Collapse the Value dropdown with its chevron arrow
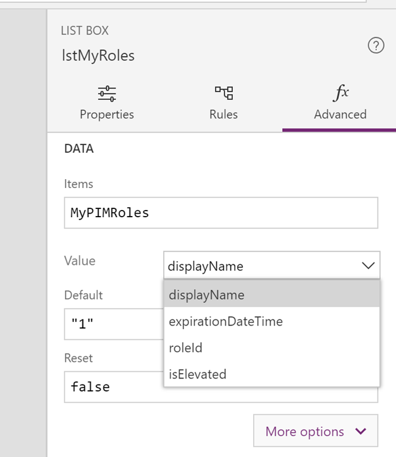Screen dimensions: 396x457 pyautogui.click(x=368, y=265)
